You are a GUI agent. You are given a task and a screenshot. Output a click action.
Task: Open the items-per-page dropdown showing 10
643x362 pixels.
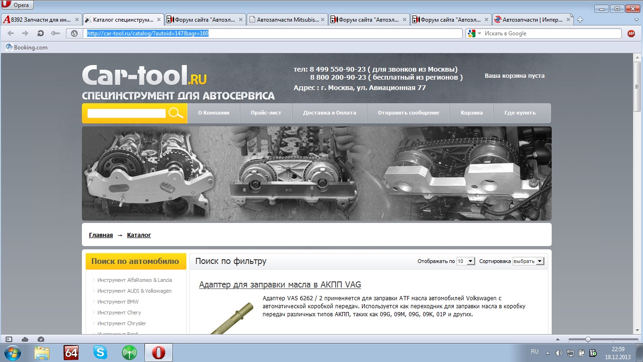pyautogui.click(x=466, y=261)
